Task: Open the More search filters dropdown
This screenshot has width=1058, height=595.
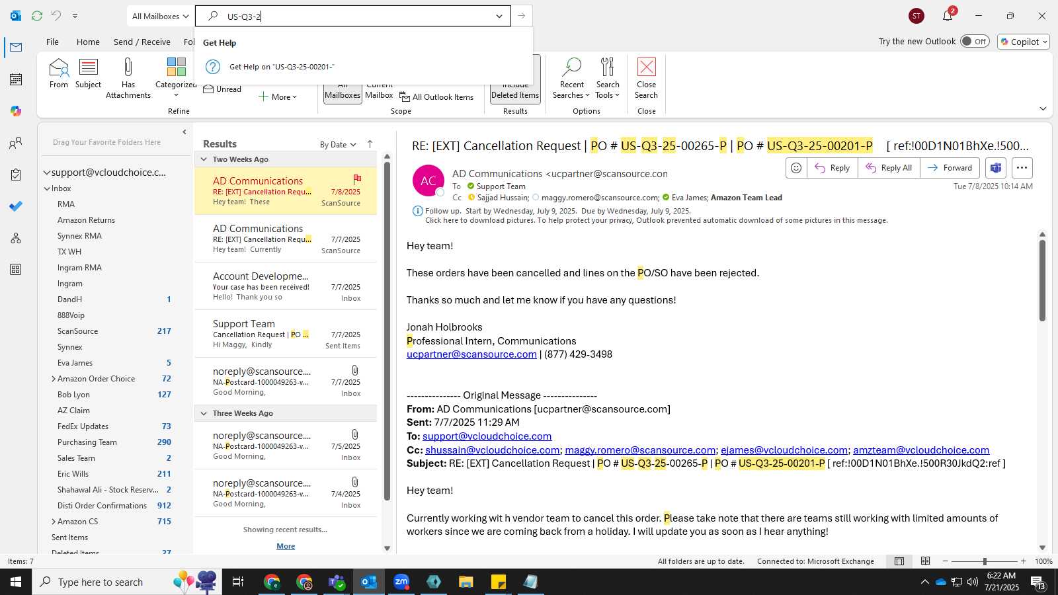Action: point(278,97)
